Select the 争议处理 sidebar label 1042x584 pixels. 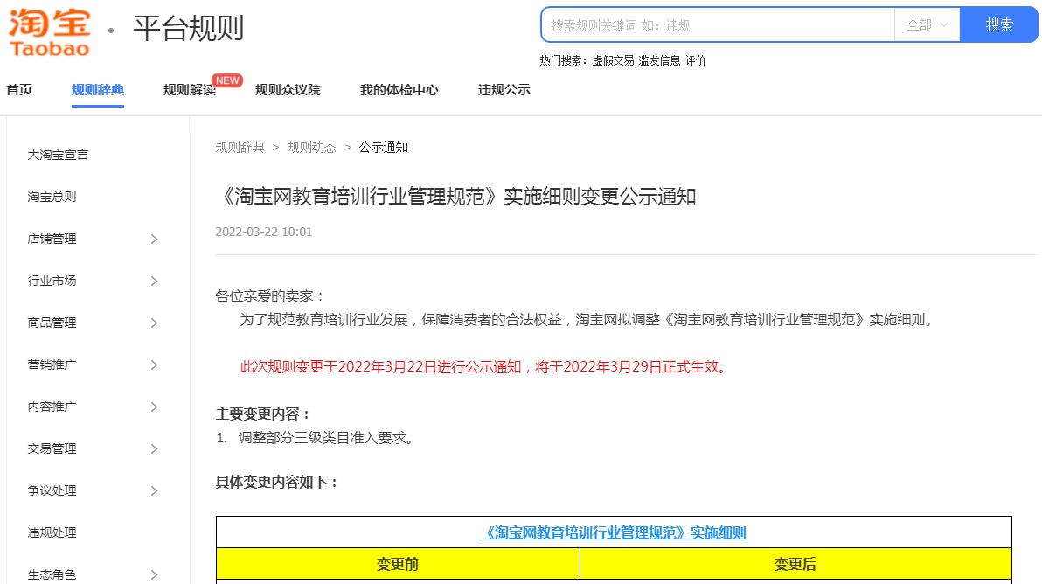[52, 490]
